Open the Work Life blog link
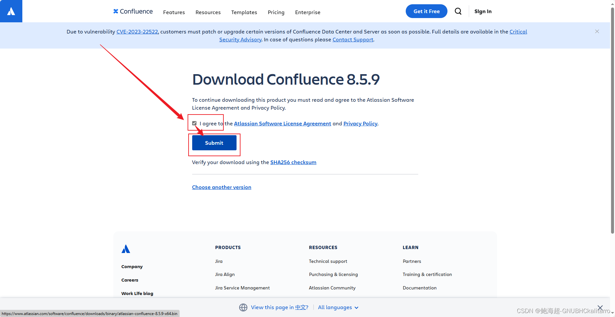Screen dimensions: 615x317 pos(137,293)
